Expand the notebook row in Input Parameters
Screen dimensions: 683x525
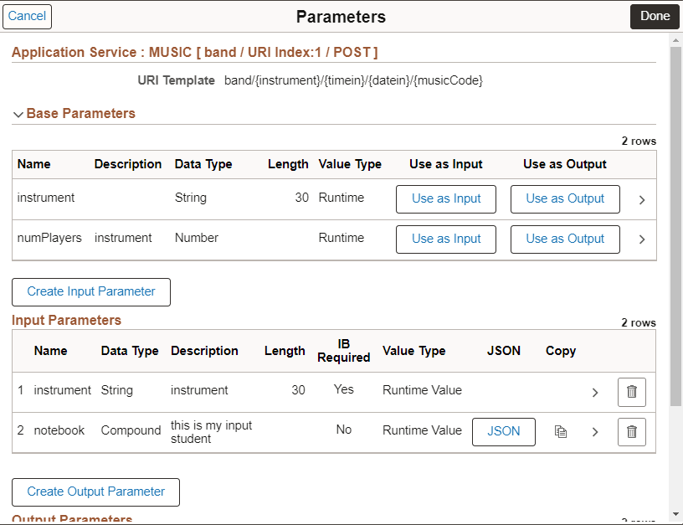[x=595, y=431]
